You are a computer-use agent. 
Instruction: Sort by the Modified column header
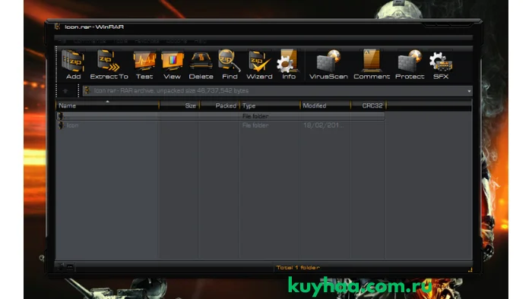point(325,105)
